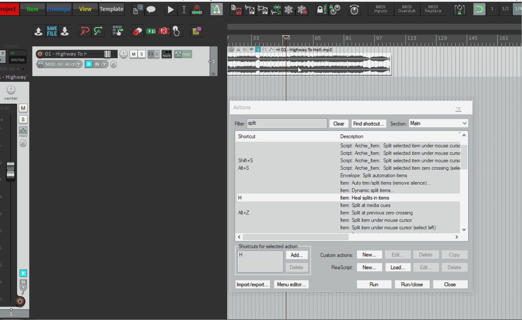
Task: Click the red ARC toolbar icon
Action: [164, 32]
